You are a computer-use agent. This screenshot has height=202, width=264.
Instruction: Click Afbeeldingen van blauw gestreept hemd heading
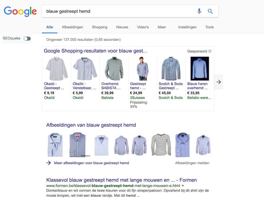[x=91, y=125]
